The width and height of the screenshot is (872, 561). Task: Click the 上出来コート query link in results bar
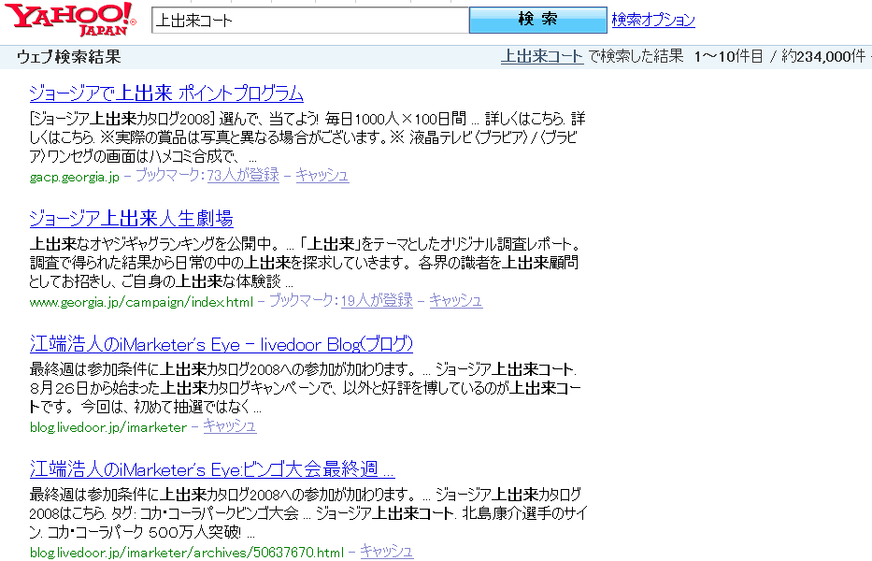pos(542,56)
